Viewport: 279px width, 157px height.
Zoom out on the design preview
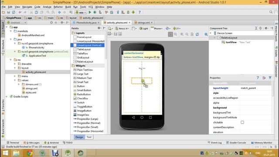[187, 34]
